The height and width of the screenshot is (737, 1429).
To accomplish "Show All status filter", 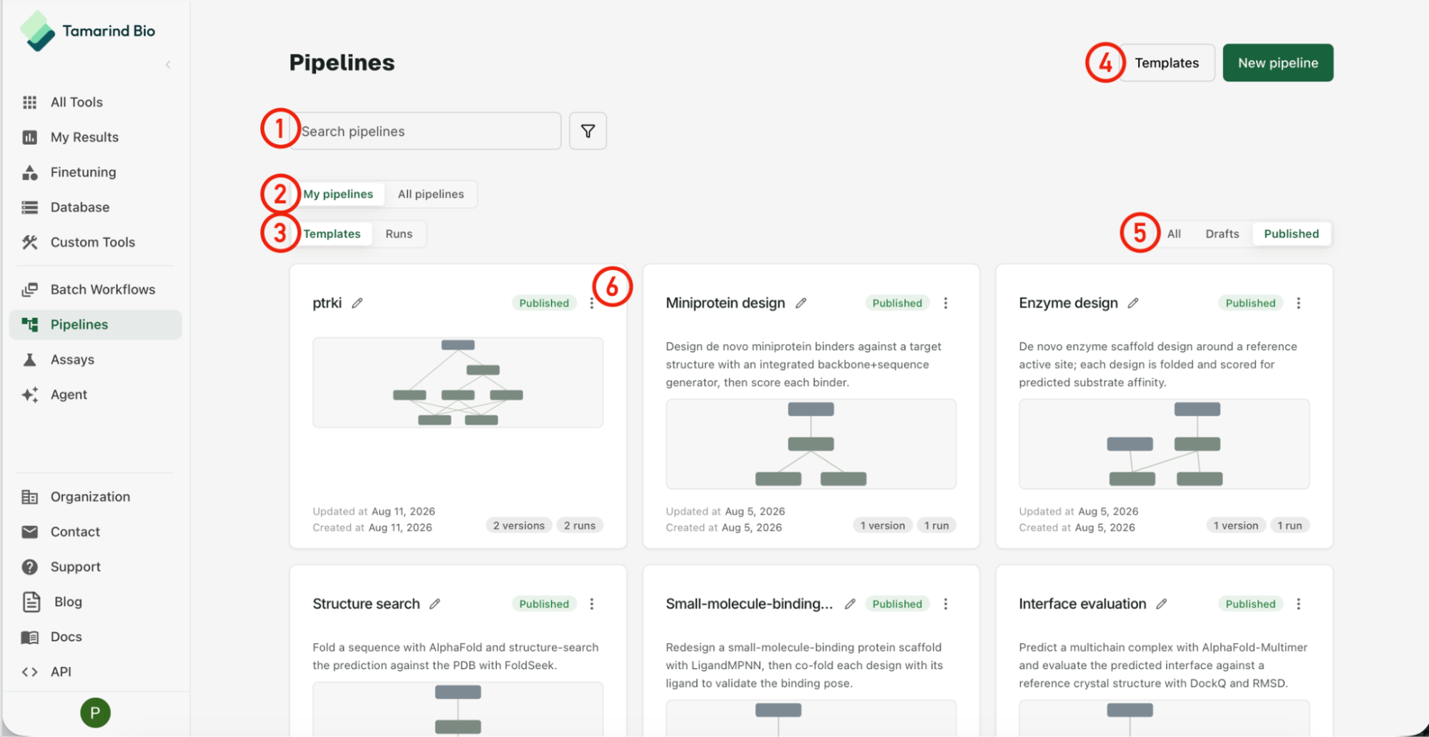I will [1174, 234].
